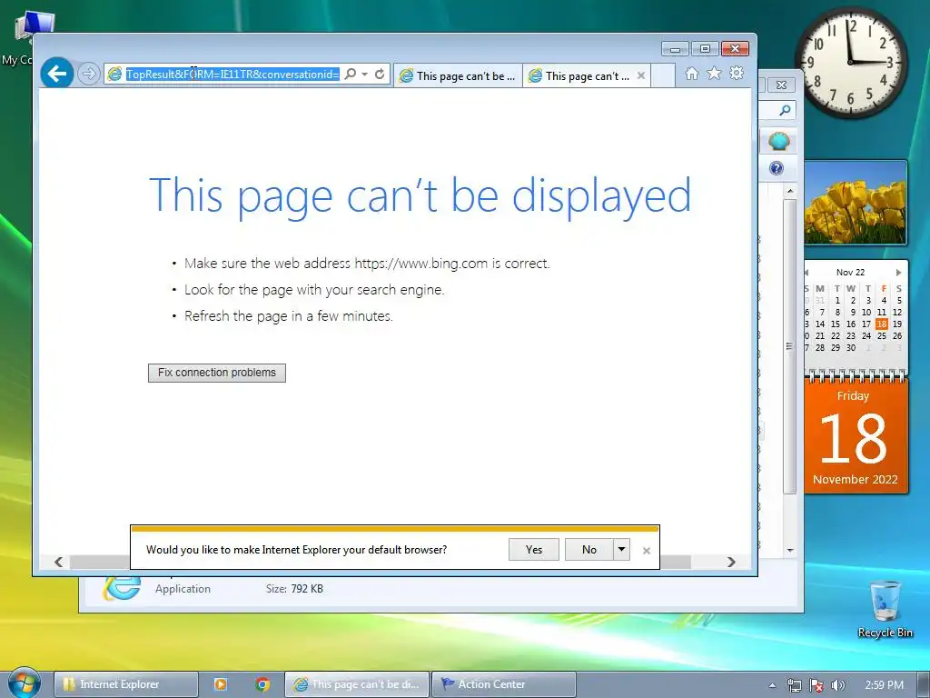Select highlighted day 18 in calendar gadget

pos(881,324)
